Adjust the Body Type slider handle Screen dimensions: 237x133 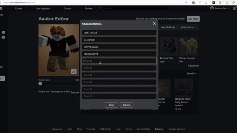[x=40, y=84]
